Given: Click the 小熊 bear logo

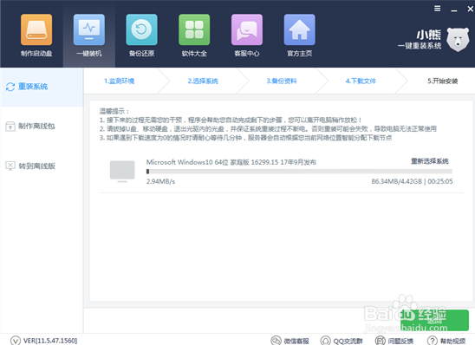Looking at the screenshot, I should click(x=458, y=40).
